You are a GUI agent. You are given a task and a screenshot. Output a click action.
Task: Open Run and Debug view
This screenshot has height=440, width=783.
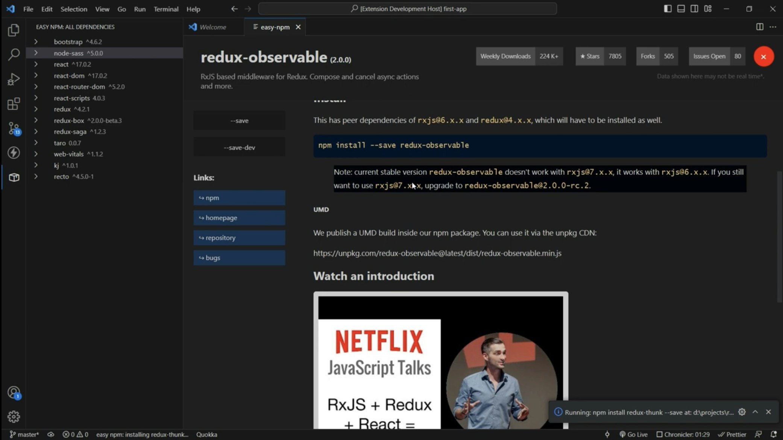click(x=14, y=79)
